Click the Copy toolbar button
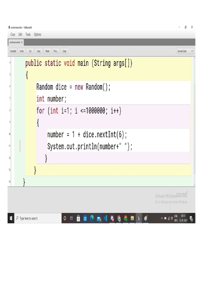201x284 pixels. click(39, 51)
